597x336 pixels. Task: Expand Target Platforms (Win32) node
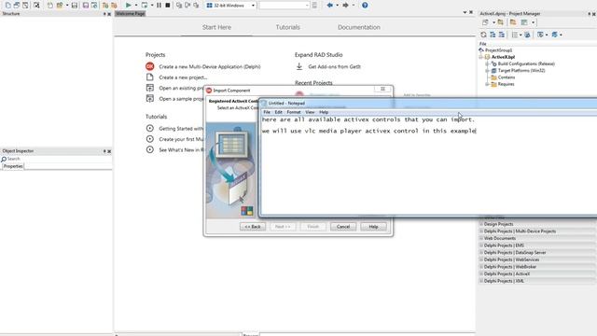[487, 71]
